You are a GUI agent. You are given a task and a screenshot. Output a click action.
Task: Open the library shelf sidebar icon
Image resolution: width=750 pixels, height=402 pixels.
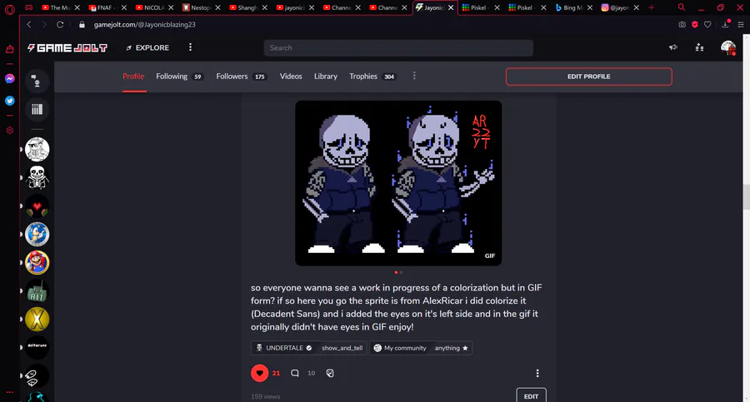click(x=37, y=110)
